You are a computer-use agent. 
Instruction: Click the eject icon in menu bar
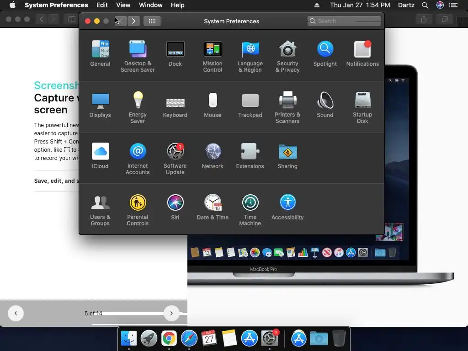point(317,5)
